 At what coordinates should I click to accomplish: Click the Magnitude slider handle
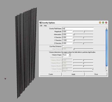pyautogui.click(x=84, y=31)
